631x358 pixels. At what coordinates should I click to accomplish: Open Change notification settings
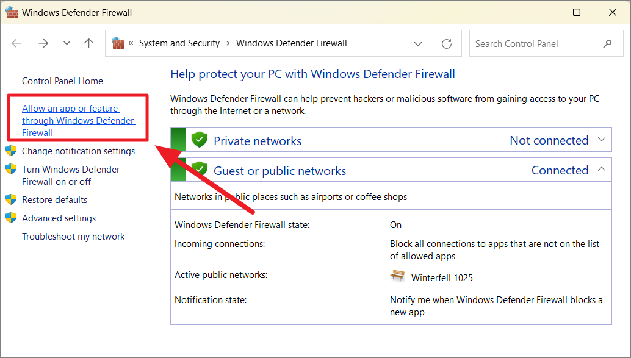pos(79,151)
